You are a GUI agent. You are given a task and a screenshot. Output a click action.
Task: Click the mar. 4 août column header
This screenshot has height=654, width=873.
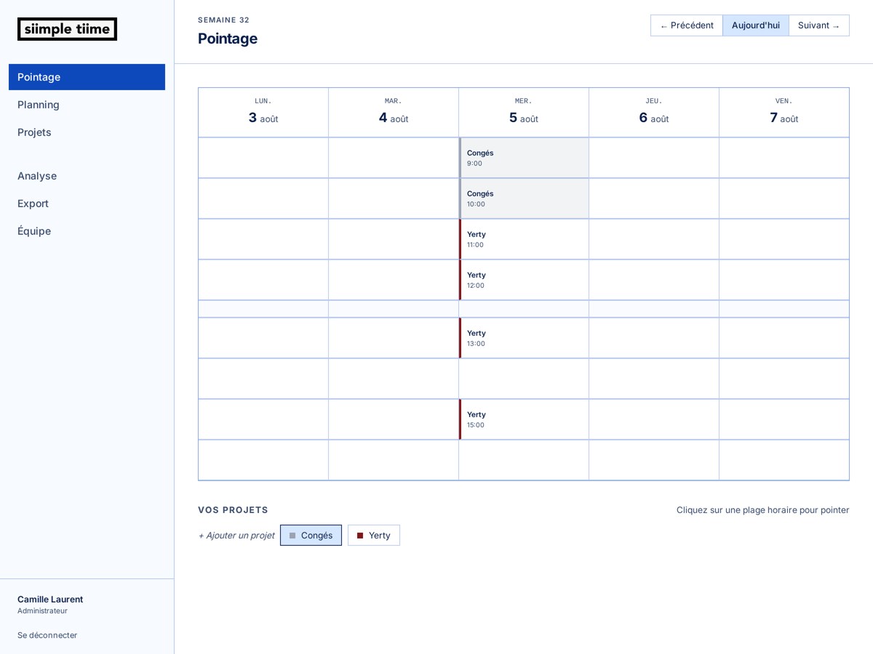394,112
